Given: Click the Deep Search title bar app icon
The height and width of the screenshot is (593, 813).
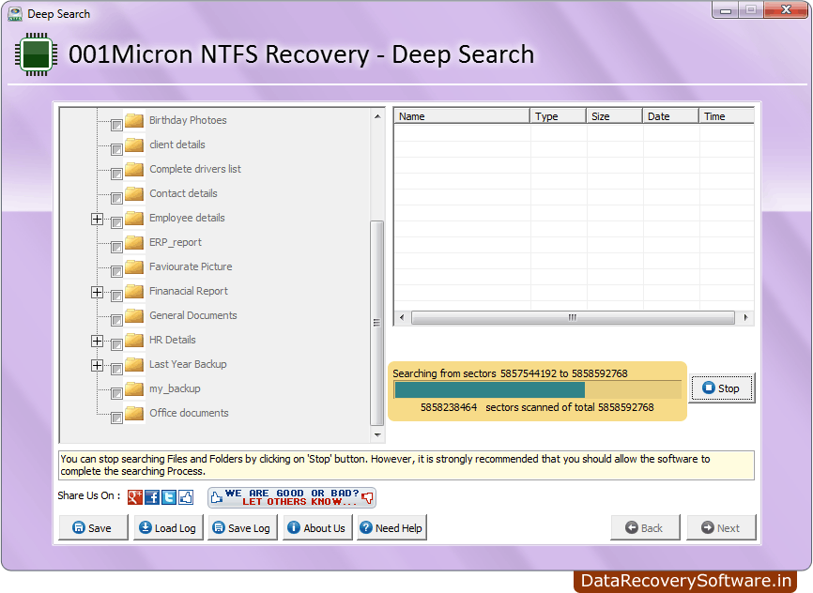Looking at the screenshot, I should pyautogui.click(x=15, y=14).
